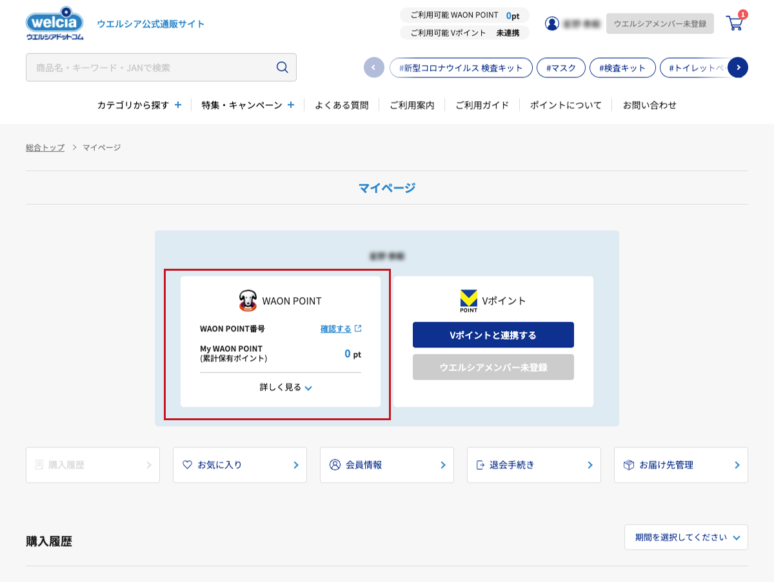The image size is (774, 582).
Task: Click the document icon on 購入履歴
Action: 39,465
